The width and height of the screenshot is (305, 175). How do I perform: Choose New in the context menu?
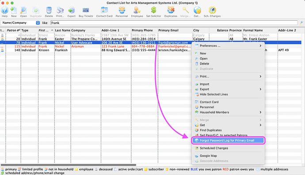(228, 53)
